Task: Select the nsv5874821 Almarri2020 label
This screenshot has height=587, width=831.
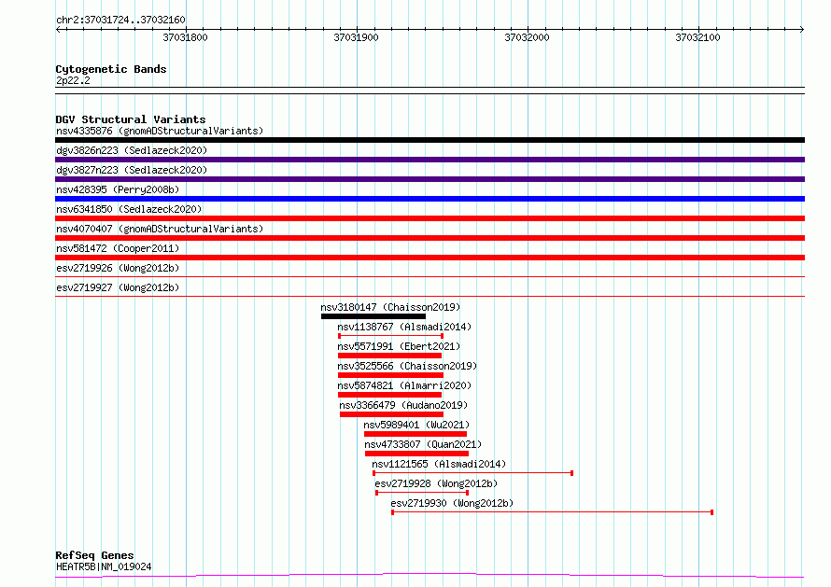Action: pos(404,385)
